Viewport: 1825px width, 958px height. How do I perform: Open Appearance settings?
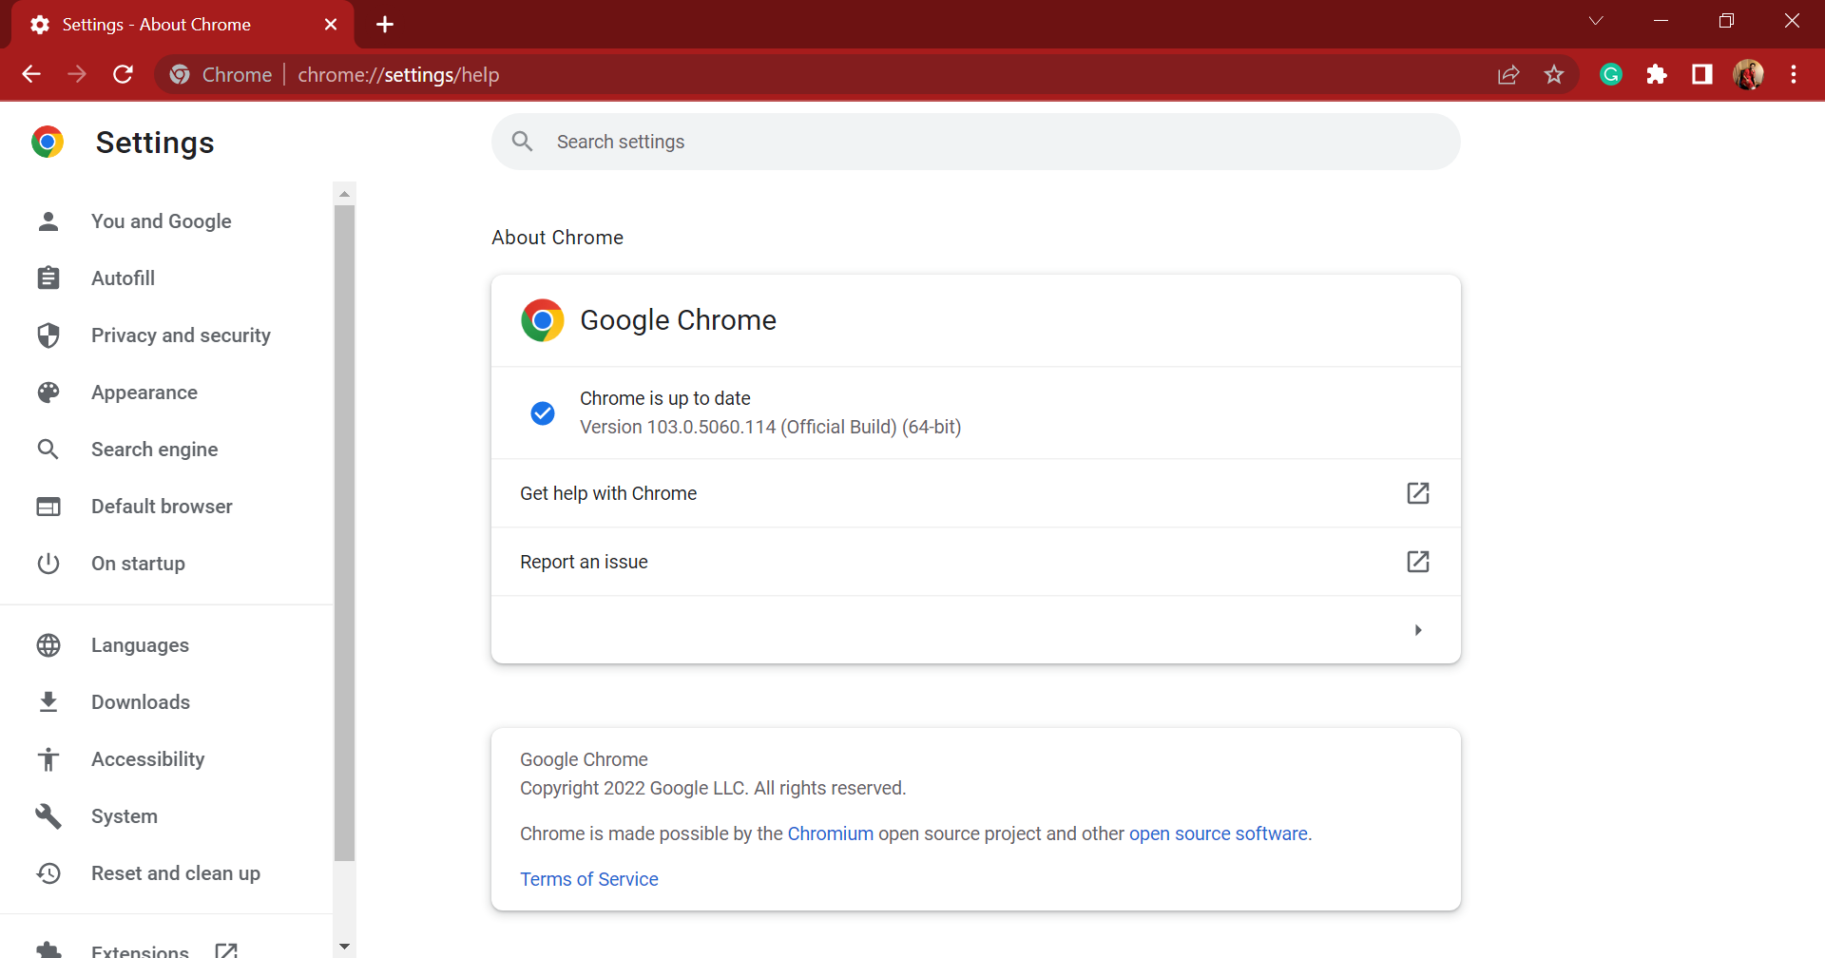pos(144,393)
